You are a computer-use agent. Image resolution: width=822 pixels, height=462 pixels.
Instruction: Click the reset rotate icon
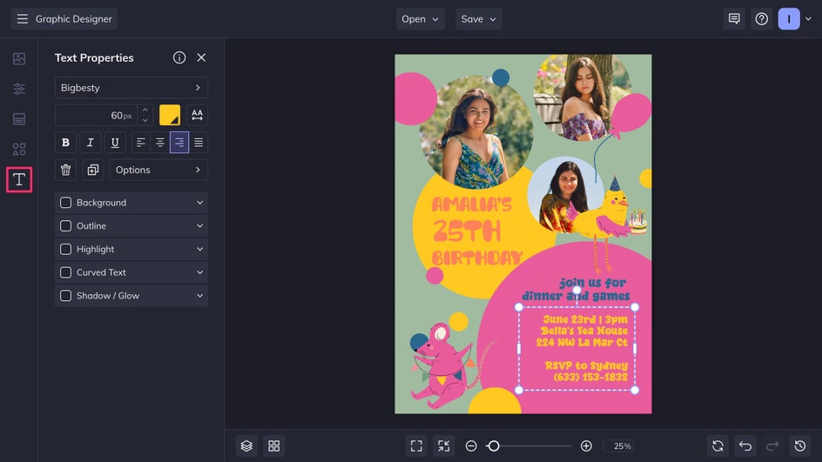pyautogui.click(x=718, y=445)
